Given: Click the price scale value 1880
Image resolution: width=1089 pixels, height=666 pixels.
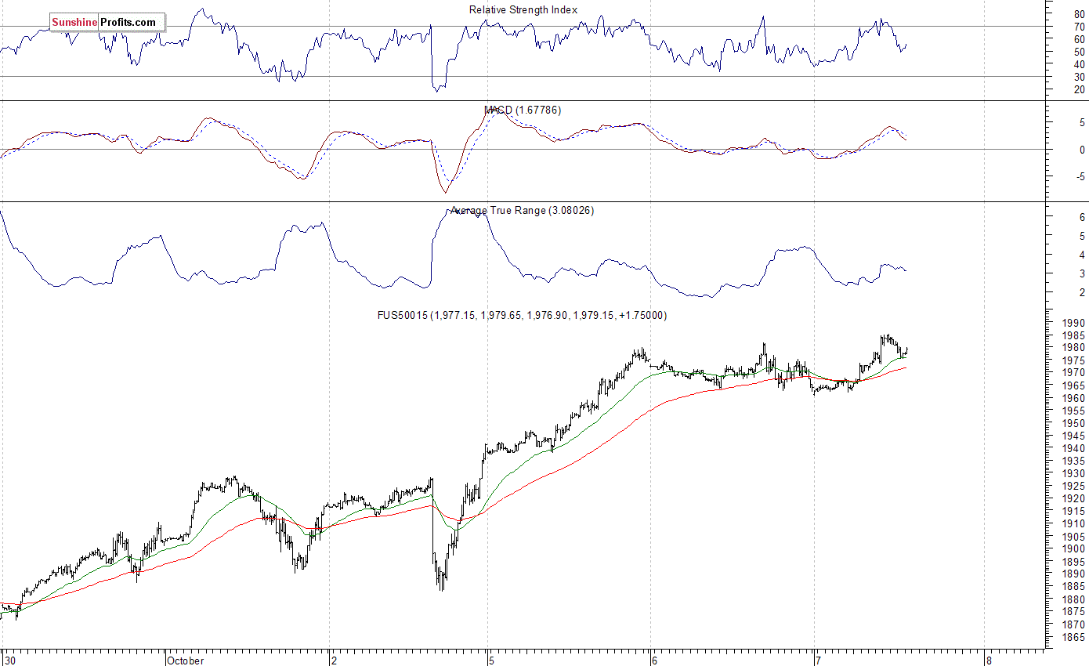Looking at the screenshot, I should (1074, 599).
